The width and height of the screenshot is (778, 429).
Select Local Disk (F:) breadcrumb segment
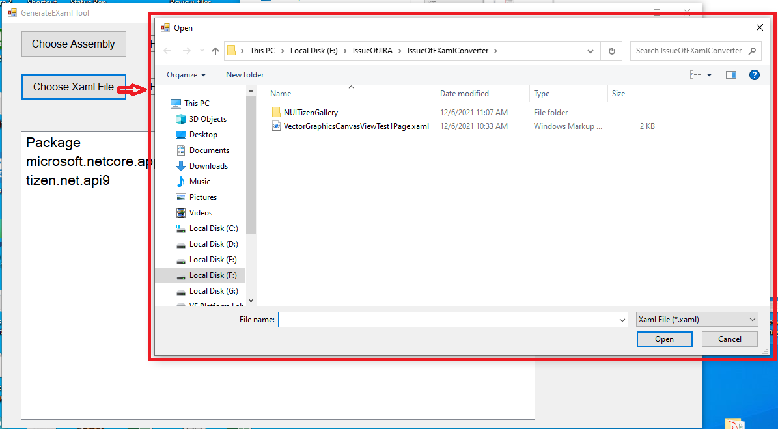point(314,51)
